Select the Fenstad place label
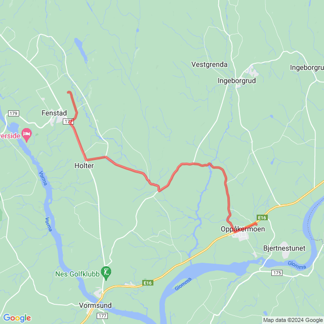324x324 pixels. (x=54, y=113)
